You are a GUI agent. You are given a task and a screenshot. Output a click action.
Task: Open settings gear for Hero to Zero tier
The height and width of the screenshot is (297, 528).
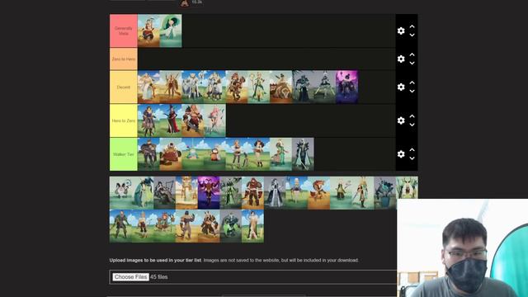(401, 120)
